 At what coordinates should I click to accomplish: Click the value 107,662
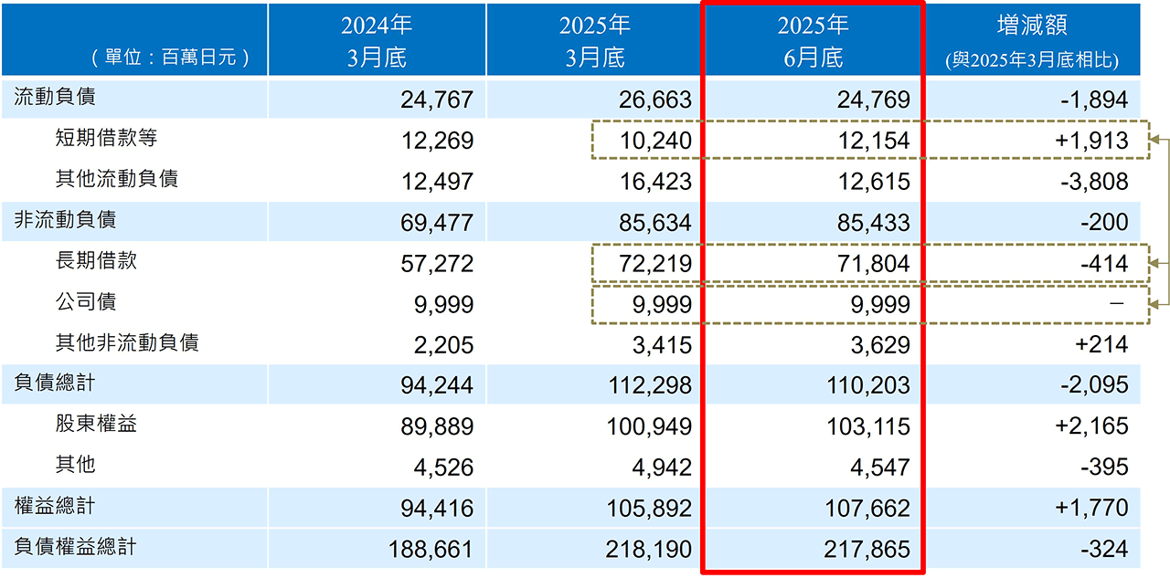tap(868, 509)
